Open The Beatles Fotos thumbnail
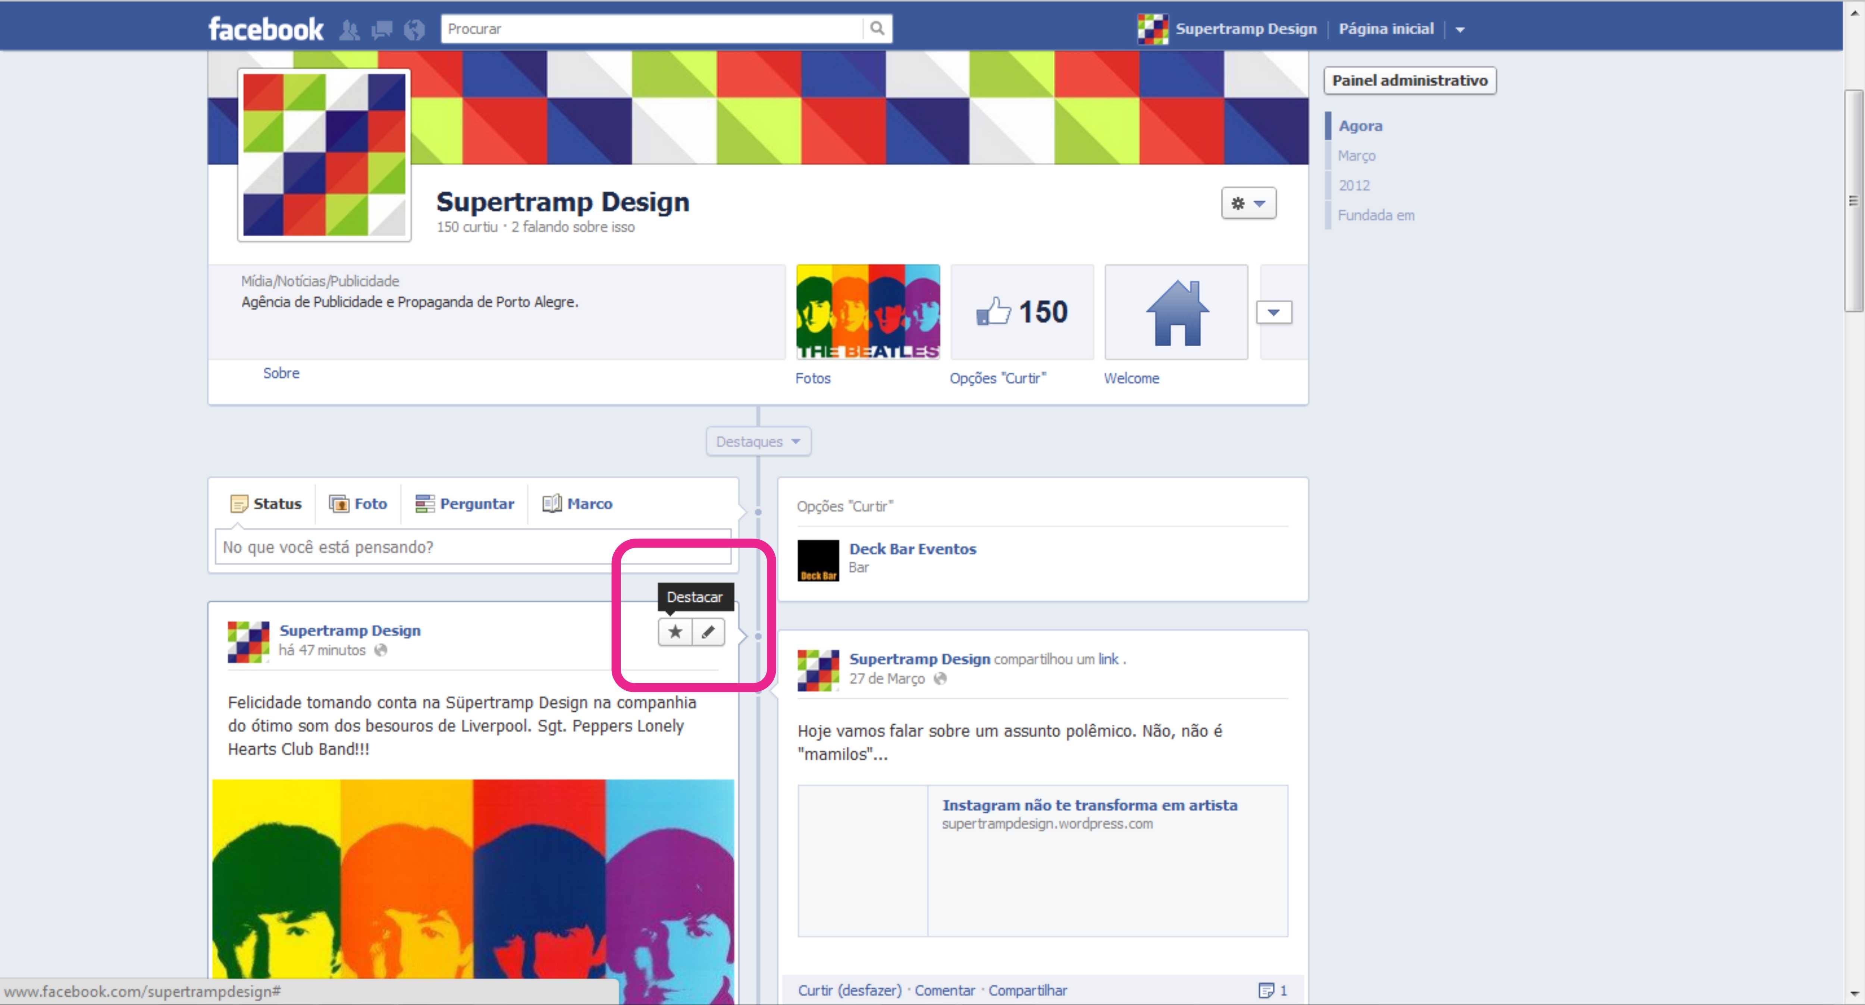Viewport: 1865px width, 1005px height. (867, 312)
